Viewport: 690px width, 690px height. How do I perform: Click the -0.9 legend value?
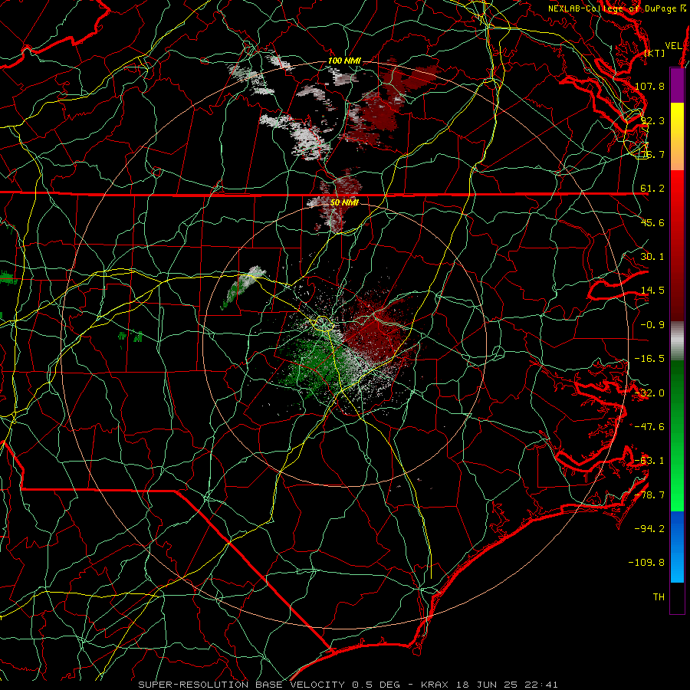tap(652, 325)
